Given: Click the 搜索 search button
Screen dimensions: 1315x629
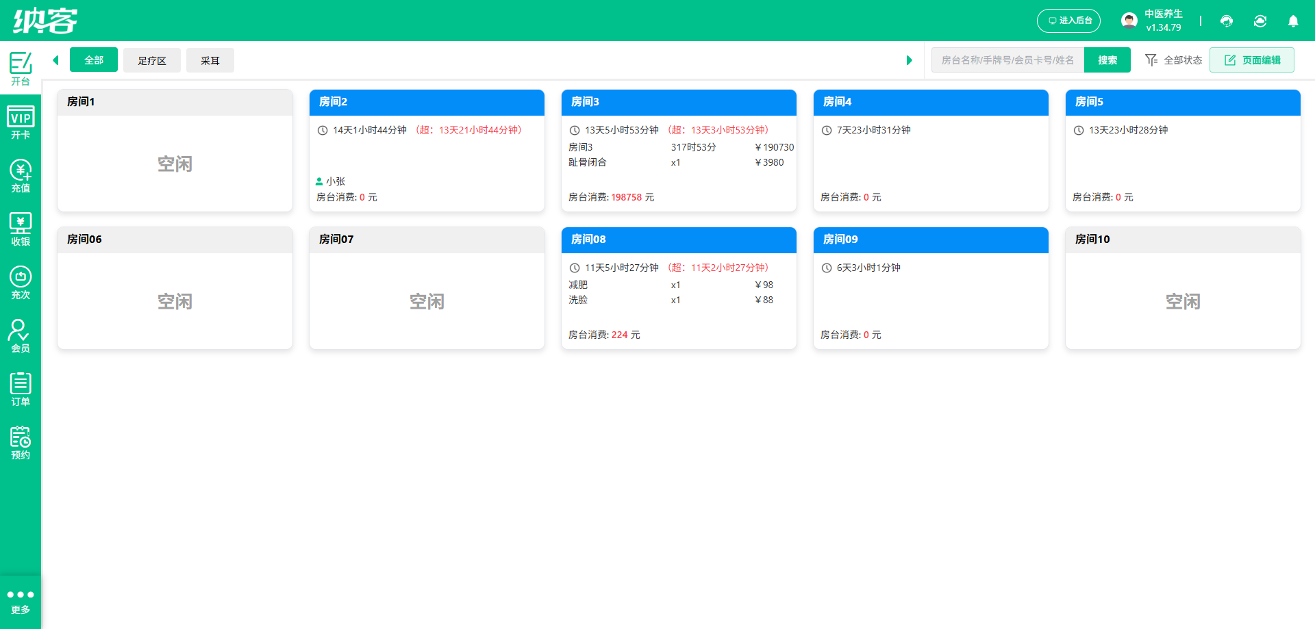Looking at the screenshot, I should (x=1107, y=60).
